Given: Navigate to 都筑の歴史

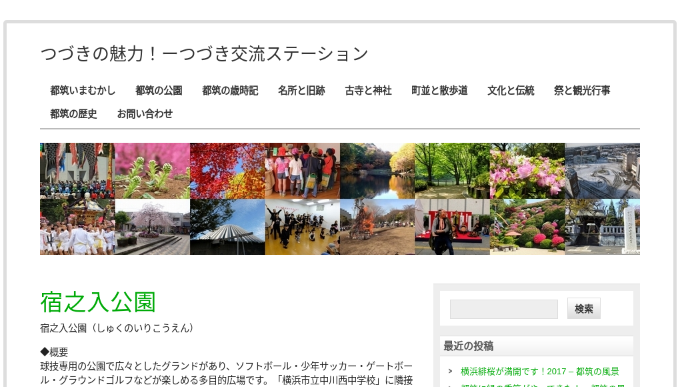Looking at the screenshot, I should click(x=73, y=114).
